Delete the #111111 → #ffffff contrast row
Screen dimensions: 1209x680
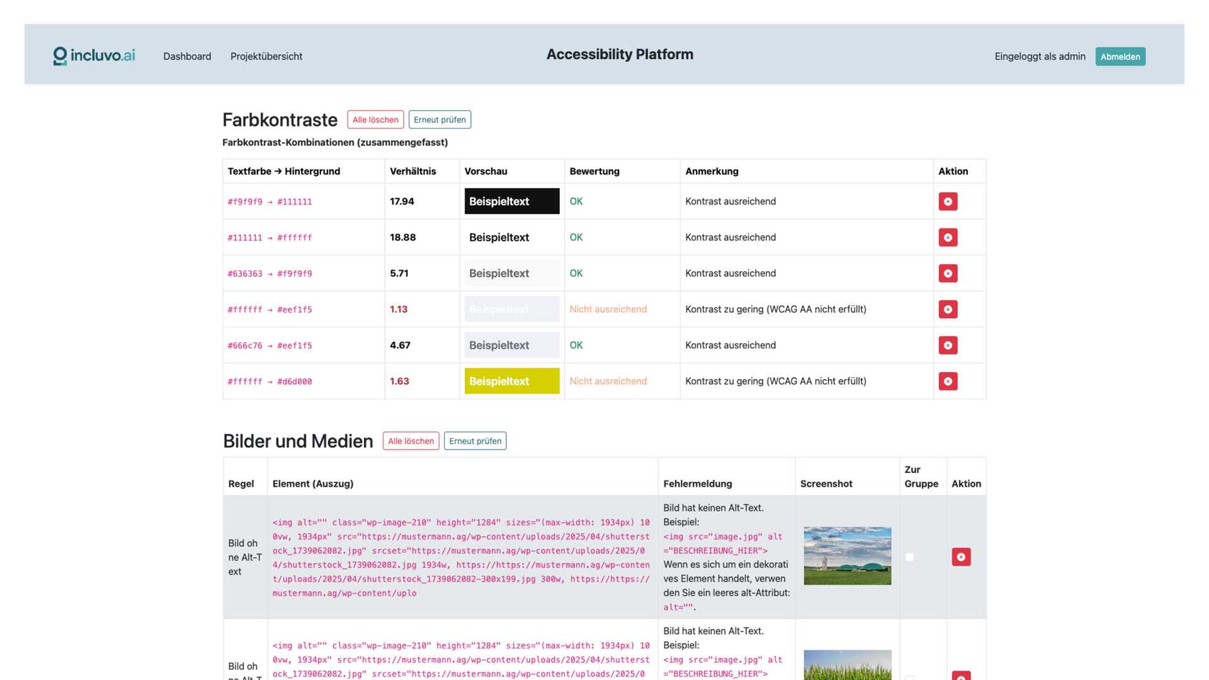click(x=948, y=237)
